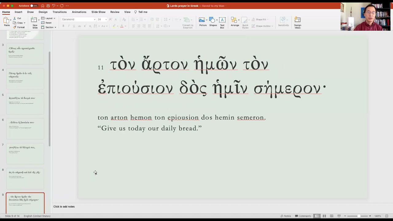Viewport: 393px width, 221px height.
Task: Increase the font size
Action: pos(111,19)
